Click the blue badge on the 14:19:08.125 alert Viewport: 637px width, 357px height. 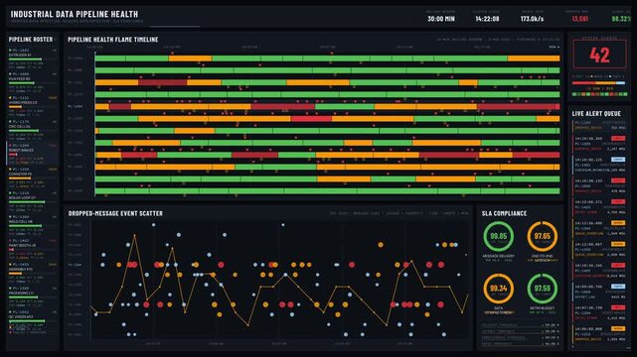point(618,160)
